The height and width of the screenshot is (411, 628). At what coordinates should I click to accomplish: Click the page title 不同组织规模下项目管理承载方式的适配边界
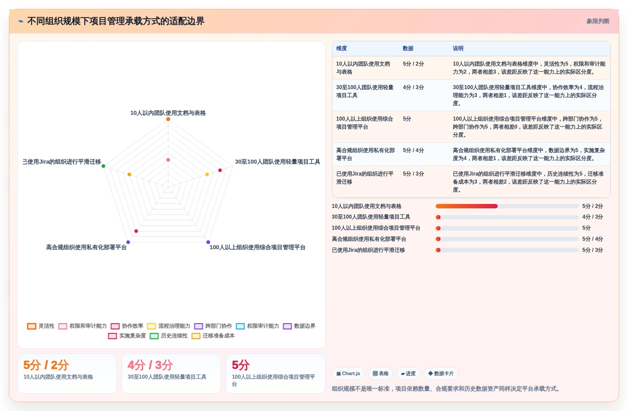tap(116, 21)
